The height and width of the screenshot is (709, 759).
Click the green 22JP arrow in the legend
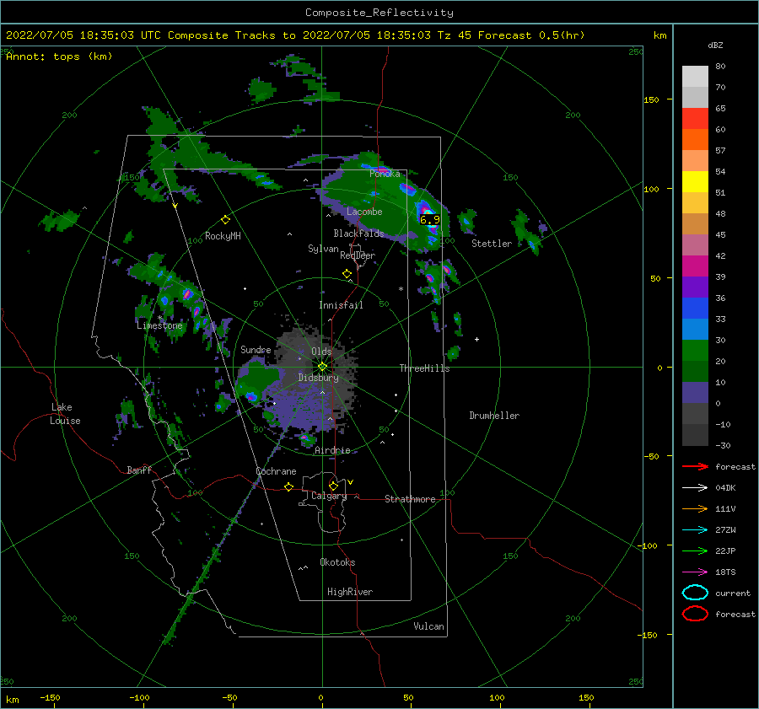click(695, 551)
